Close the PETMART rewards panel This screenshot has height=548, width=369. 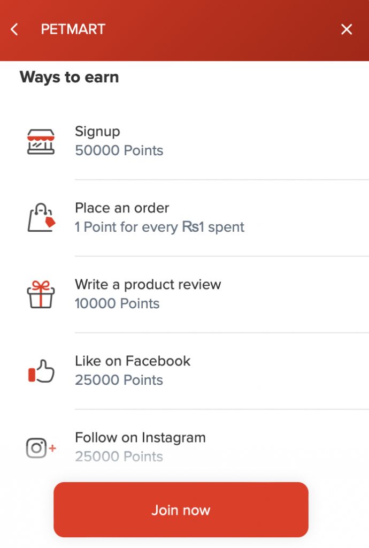pos(347,29)
